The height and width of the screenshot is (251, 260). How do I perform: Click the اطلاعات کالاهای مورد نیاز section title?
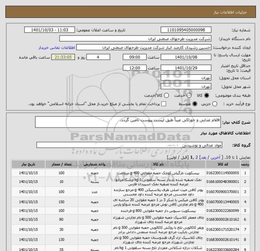click(x=226, y=133)
